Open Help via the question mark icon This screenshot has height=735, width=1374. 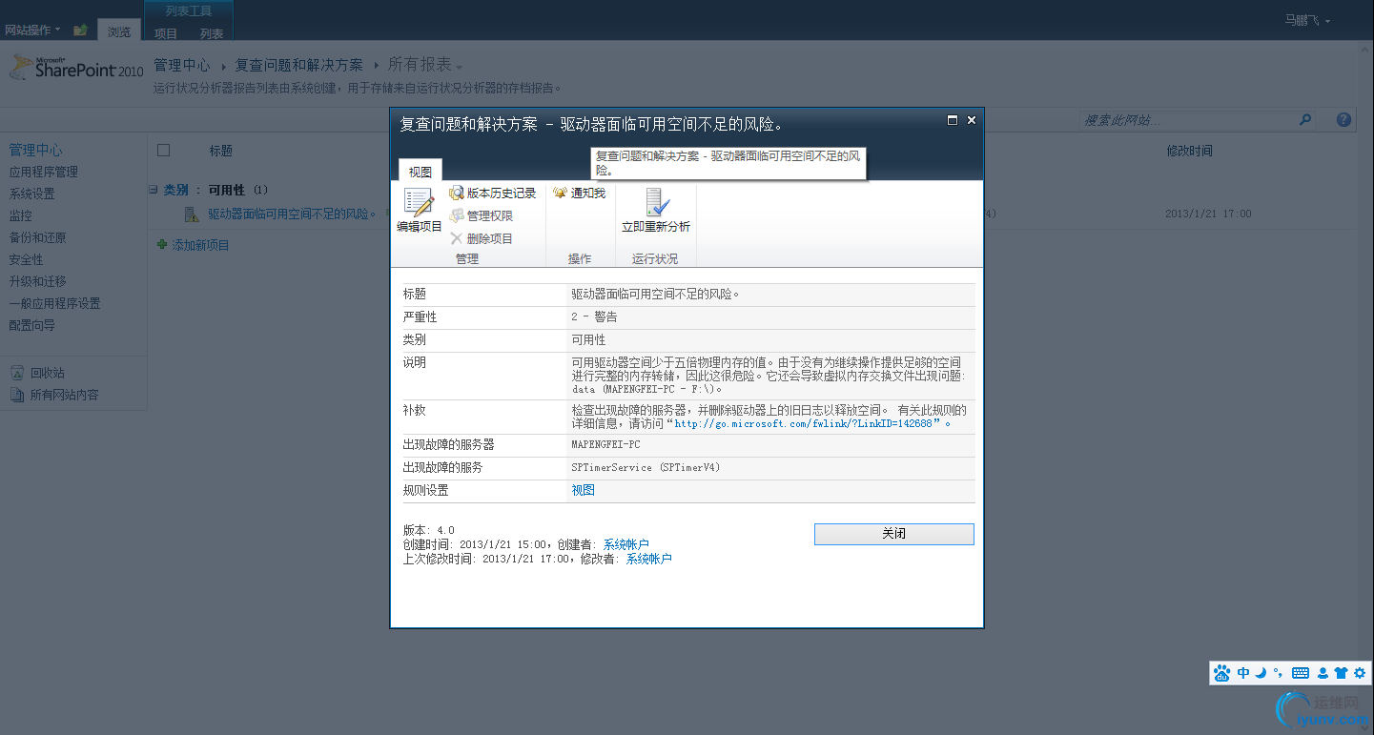point(1343,120)
